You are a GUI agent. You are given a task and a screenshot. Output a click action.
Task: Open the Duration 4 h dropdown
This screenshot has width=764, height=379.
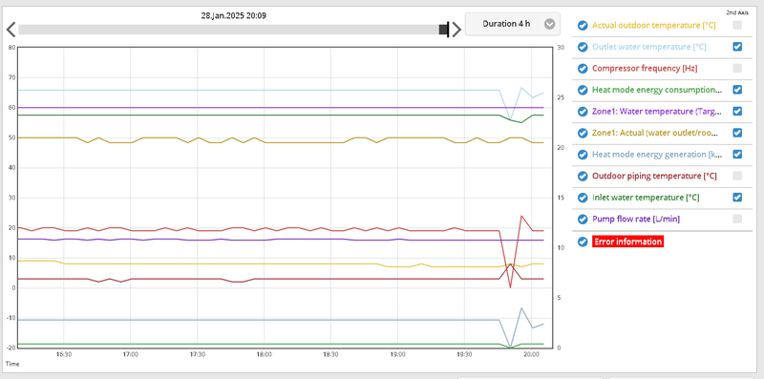[x=513, y=24]
